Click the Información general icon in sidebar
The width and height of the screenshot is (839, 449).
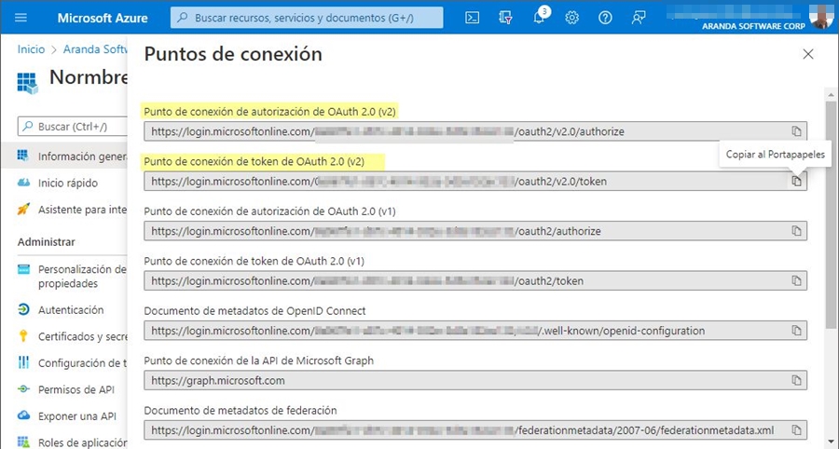point(23,156)
